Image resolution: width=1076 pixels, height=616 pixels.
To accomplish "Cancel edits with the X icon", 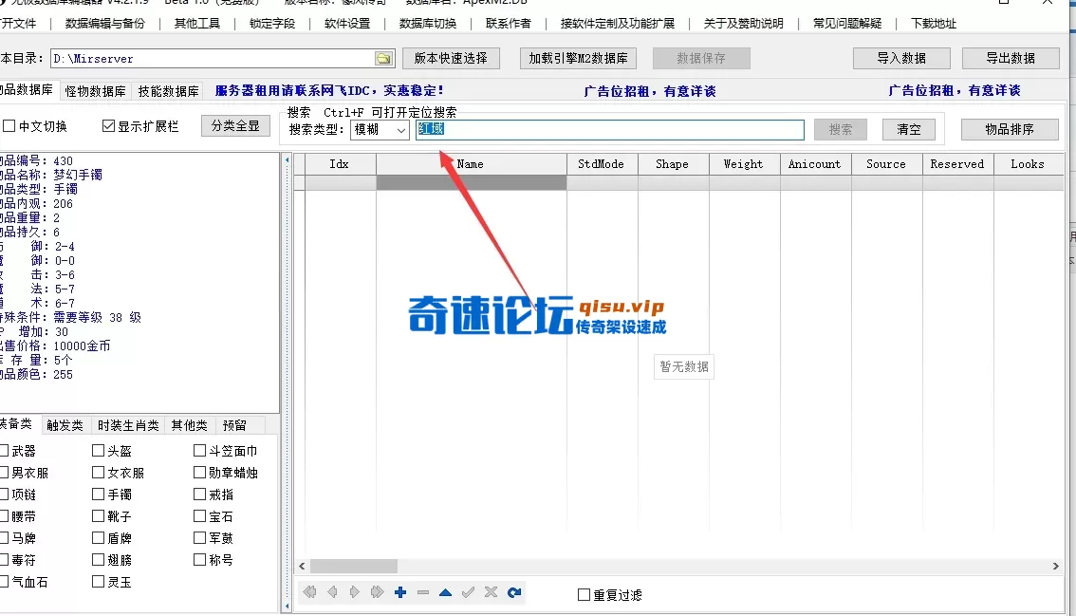I will (491, 592).
